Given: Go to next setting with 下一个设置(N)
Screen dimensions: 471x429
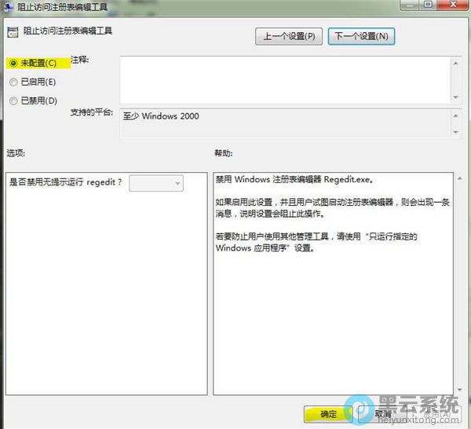Looking at the screenshot, I should coord(361,35).
